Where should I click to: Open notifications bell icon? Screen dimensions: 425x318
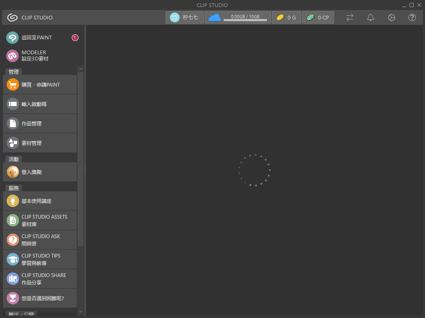coord(371,17)
